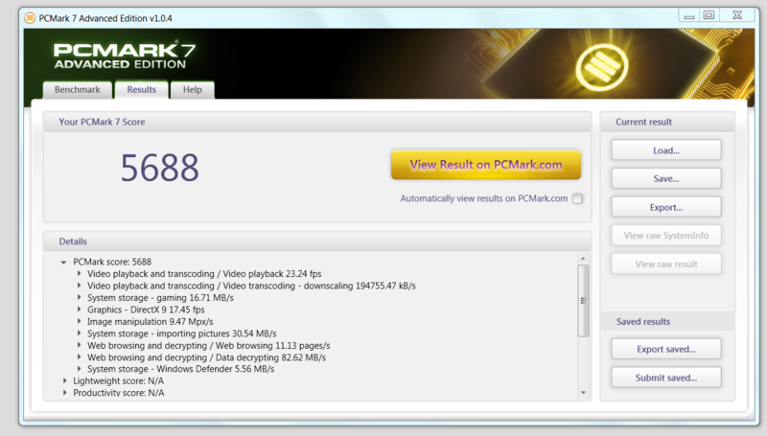Expand the Lightweight score: N/A node
This screenshot has width=767, height=436.
[x=64, y=380]
